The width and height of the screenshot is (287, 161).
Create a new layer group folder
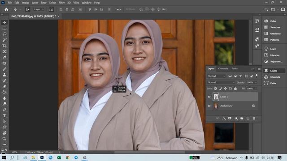coord(242,118)
